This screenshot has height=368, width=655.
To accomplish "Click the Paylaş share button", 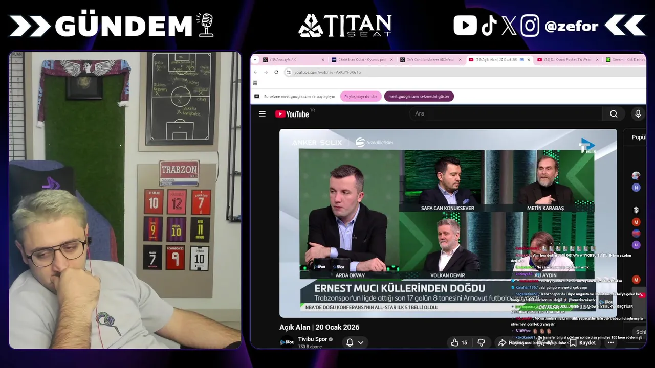I will coord(511,342).
